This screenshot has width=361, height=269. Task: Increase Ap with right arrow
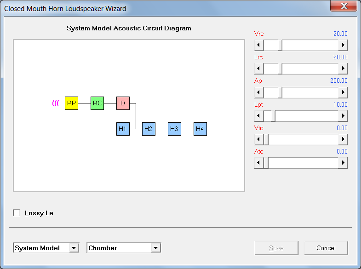tap(343, 92)
